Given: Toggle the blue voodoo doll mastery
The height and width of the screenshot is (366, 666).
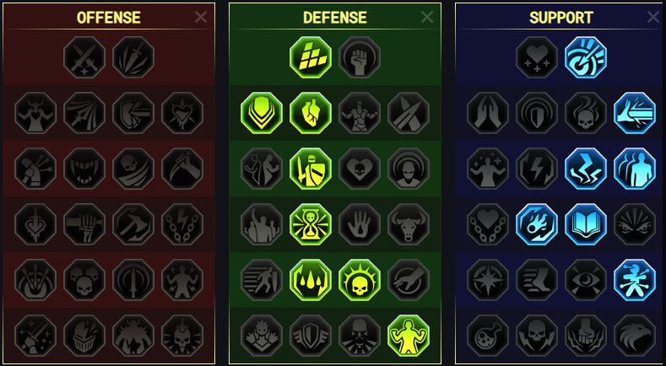Looking at the screenshot, I should pyautogui.click(x=635, y=280).
